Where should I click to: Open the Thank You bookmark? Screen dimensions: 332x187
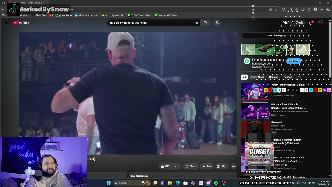click(39, 15)
